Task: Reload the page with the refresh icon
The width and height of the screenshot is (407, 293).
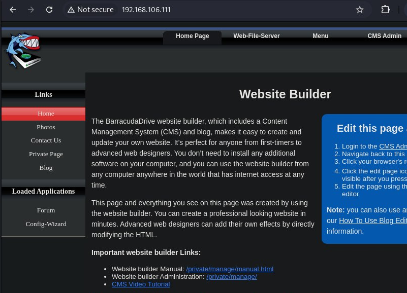Action: pyautogui.click(x=49, y=10)
